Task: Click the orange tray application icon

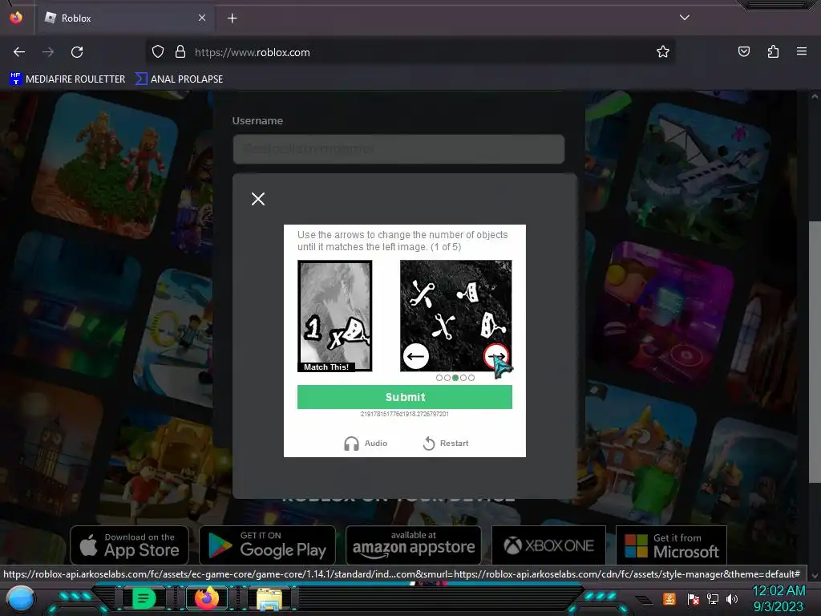Action: 669,598
